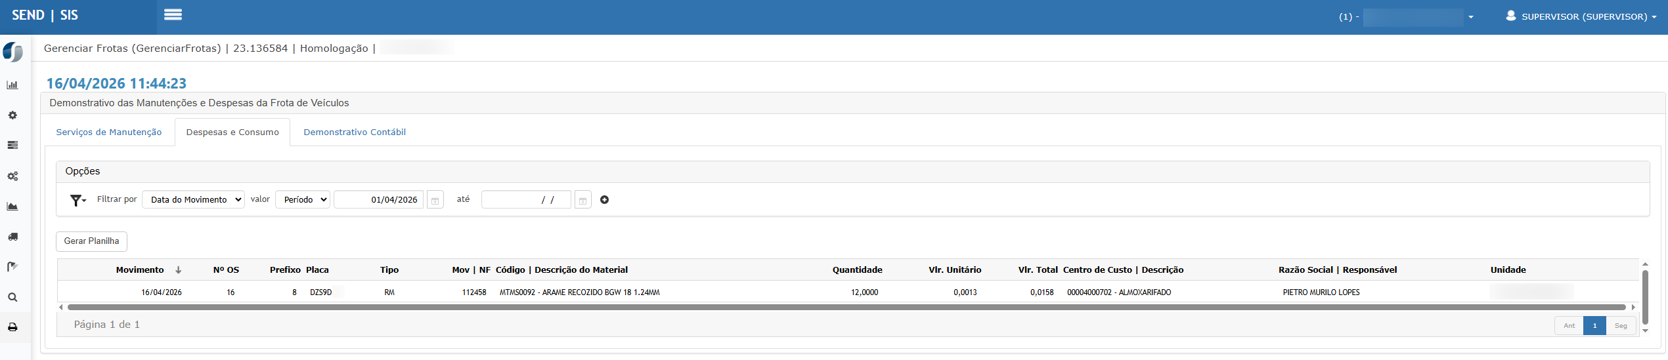This screenshot has height=360, width=1668.
Task: Click the table's horizontal scrollbar
Action: [846, 307]
